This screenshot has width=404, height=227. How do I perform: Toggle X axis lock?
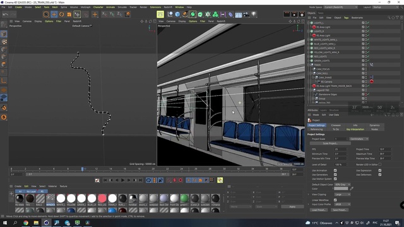coord(104,14)
